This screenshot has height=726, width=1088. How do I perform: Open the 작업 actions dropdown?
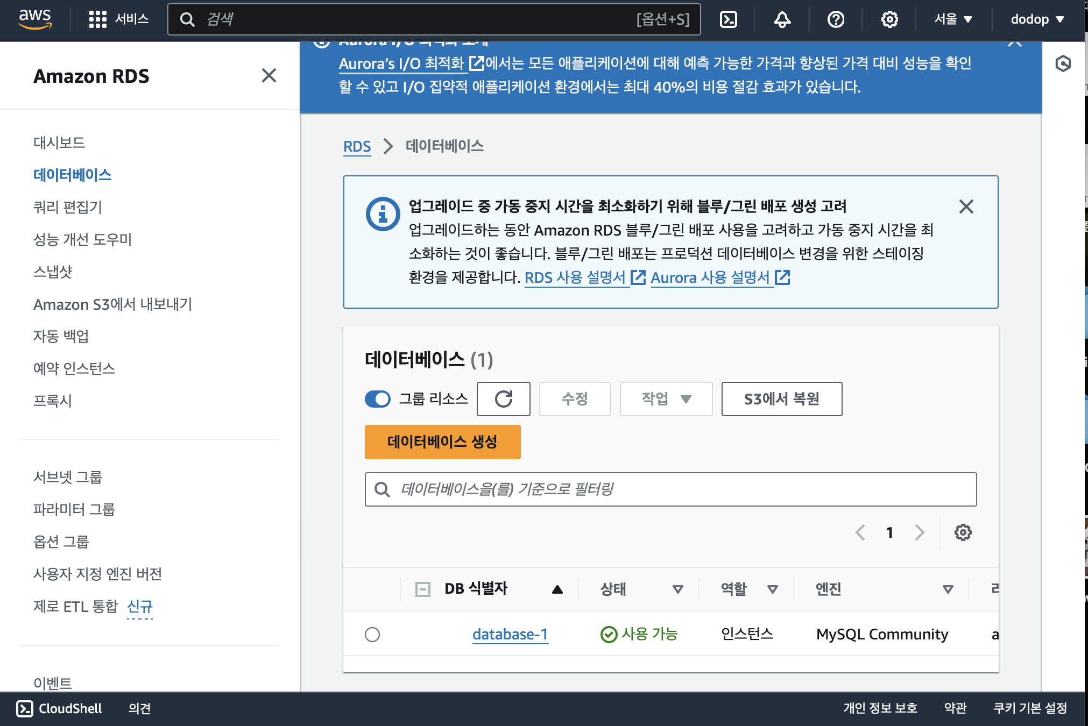tap(666, 399)
